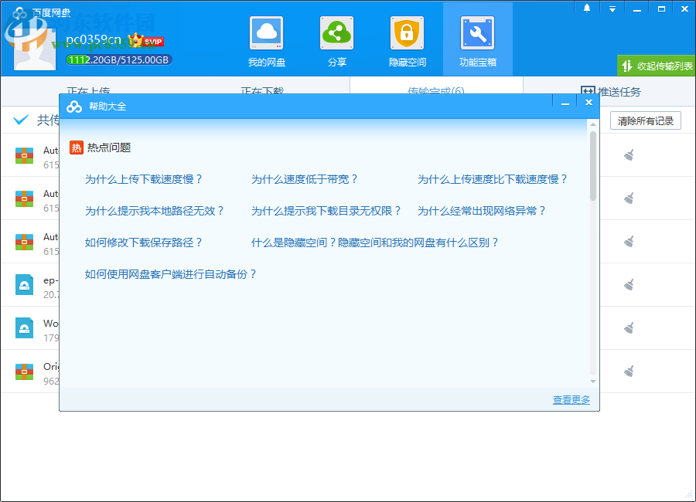Screen dimensions: 696x502
Task: Open link 如何修改下载保存路径？
Action: [x=144, y=243]
